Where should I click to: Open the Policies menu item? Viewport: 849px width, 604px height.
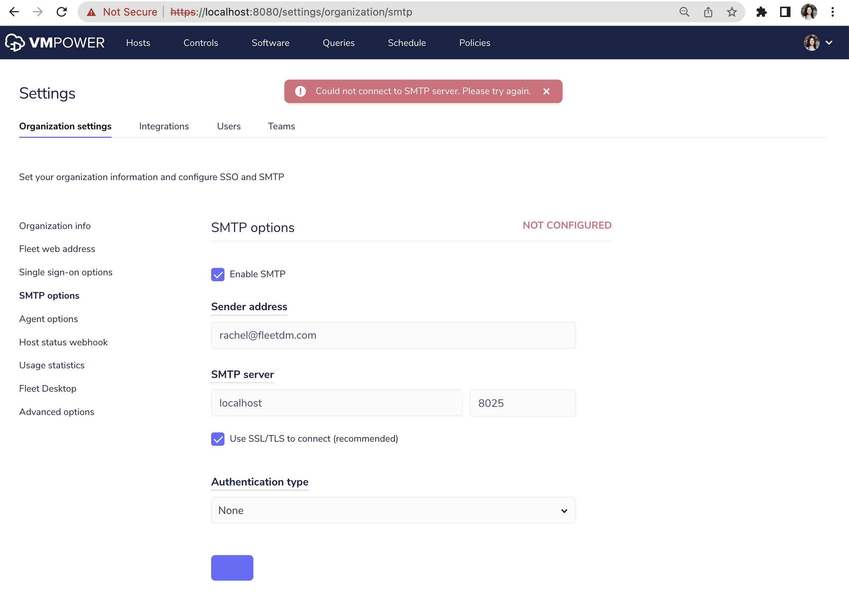(x=475, y=42)
